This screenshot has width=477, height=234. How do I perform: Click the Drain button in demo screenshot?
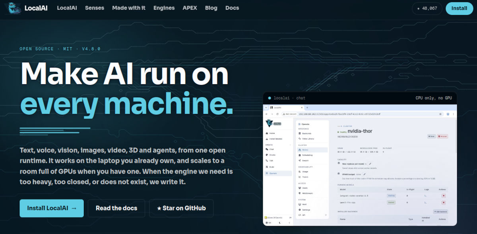point(432,136)
